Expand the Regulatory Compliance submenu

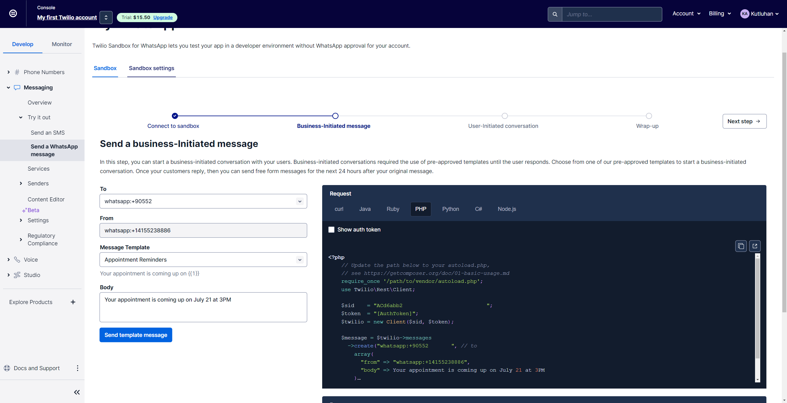pos(21,240)
